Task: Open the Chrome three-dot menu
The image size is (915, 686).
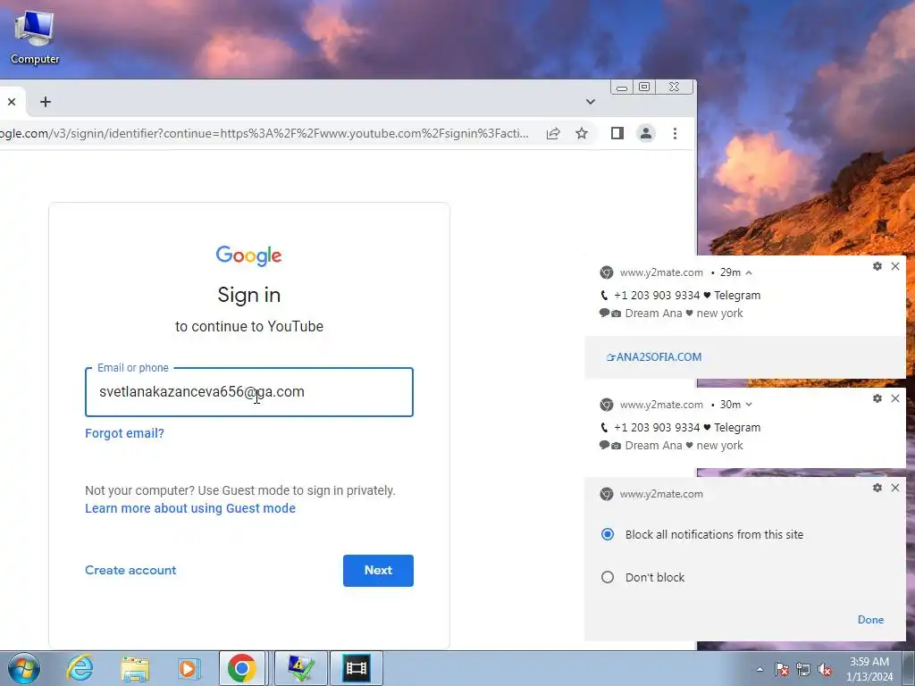Action: pos(676,134)
